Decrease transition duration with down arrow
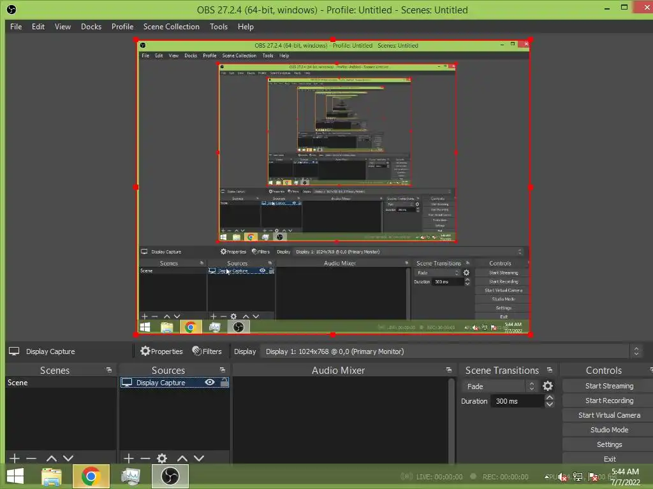This screenshot has height=489, width=653. pyautogui.click(x=550, y=404)
